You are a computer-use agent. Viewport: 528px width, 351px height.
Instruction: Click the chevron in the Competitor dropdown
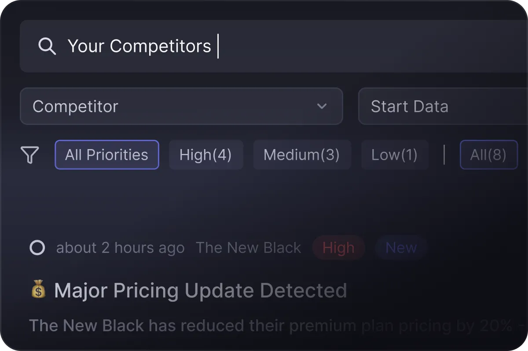[x=322, y=106]
